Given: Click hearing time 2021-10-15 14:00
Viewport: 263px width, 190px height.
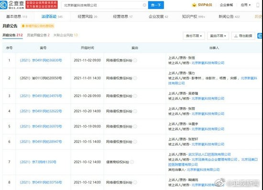Looking at the screenshot, I should point(87,141).
